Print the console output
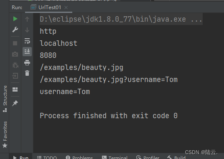224x159 pixels. 27,62
